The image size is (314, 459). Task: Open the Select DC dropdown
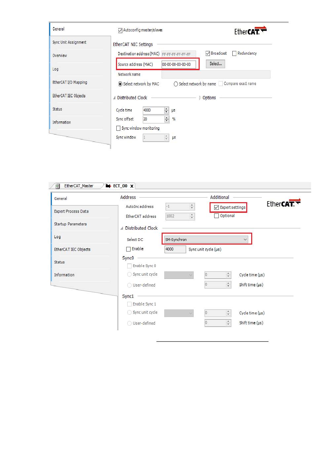(x=206, y=240)
